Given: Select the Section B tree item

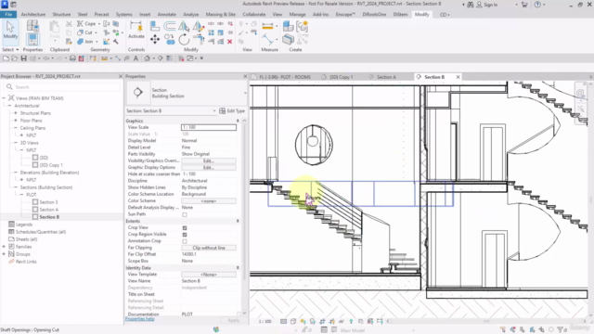Looking at the screenshot, I should coord(49,217).
